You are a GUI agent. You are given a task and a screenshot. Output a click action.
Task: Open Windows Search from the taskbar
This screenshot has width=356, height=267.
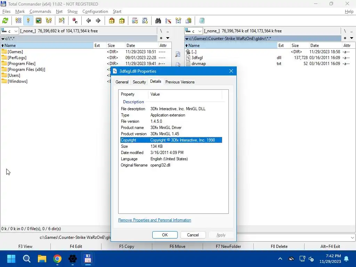(x=26, y=259)
